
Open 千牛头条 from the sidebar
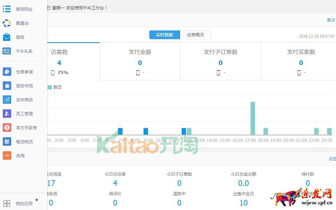[7, 51]
